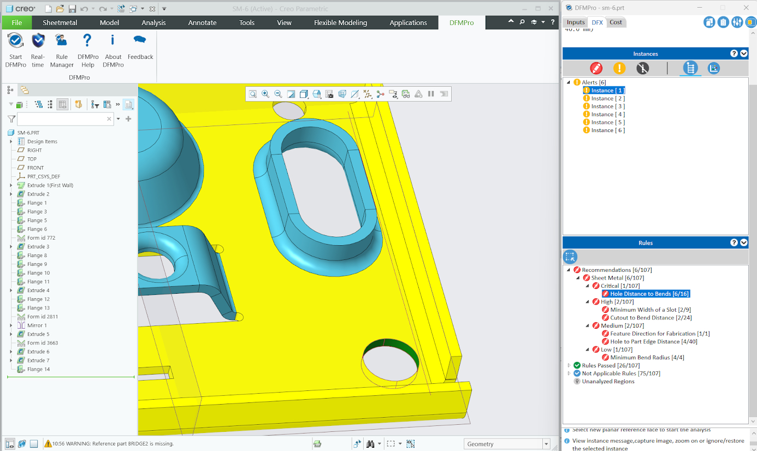Image resolution: width=757 pixels, height=451 pixels.
Task: Expand the Rules Passed node
Action: tap(569, 365)
